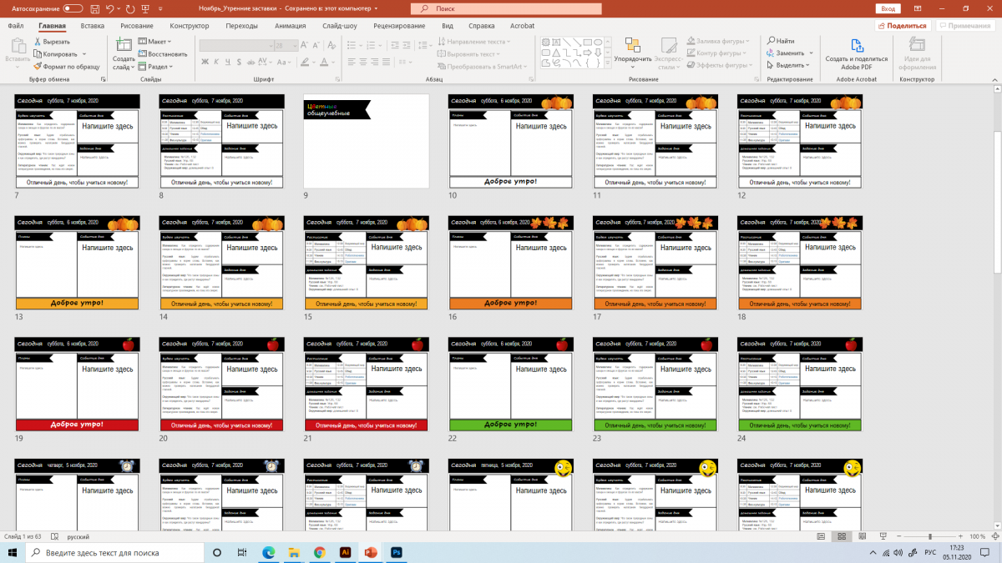Open the Вставка ribbon tab
The width and height of the screenshot is (1002, 563).
pyautogui.click(x=92, y=26)
